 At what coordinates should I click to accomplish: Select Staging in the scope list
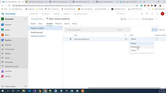141,50
